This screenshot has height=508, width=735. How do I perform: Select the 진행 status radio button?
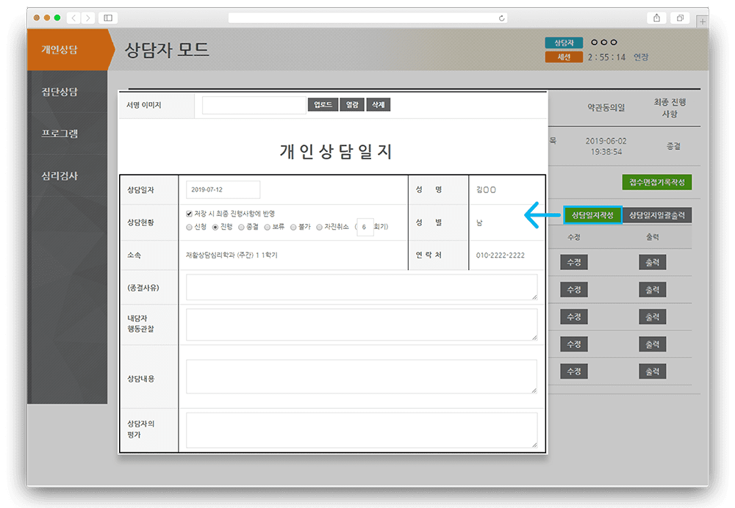point(215,227)
